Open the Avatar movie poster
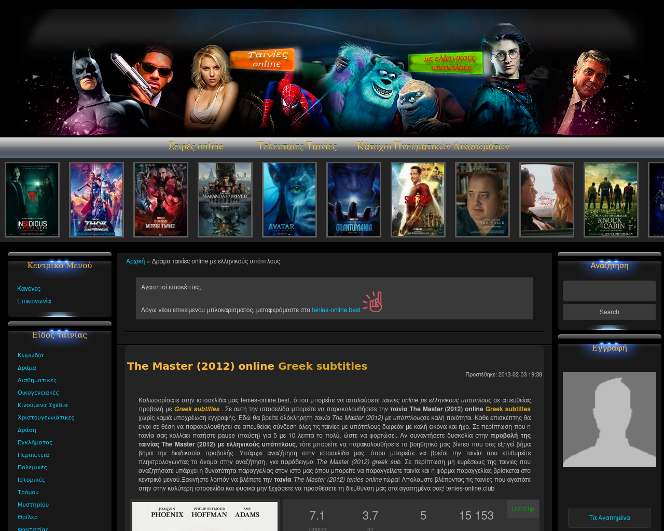The width and height of the screenshot is (664, 531). click(x=289, y=200)
